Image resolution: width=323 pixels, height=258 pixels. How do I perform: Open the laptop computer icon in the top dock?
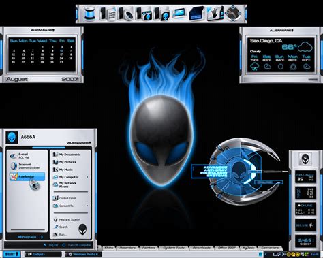click(179, 13)
